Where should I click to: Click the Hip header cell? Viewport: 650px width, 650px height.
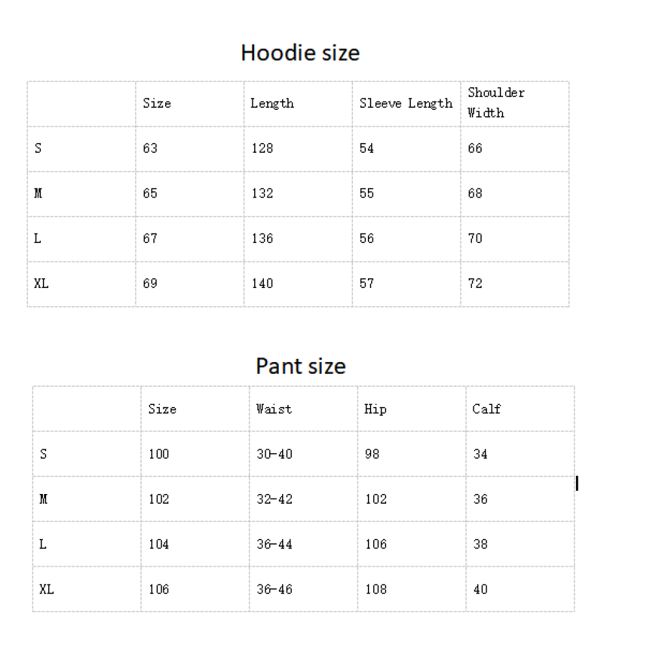(411, 409)
